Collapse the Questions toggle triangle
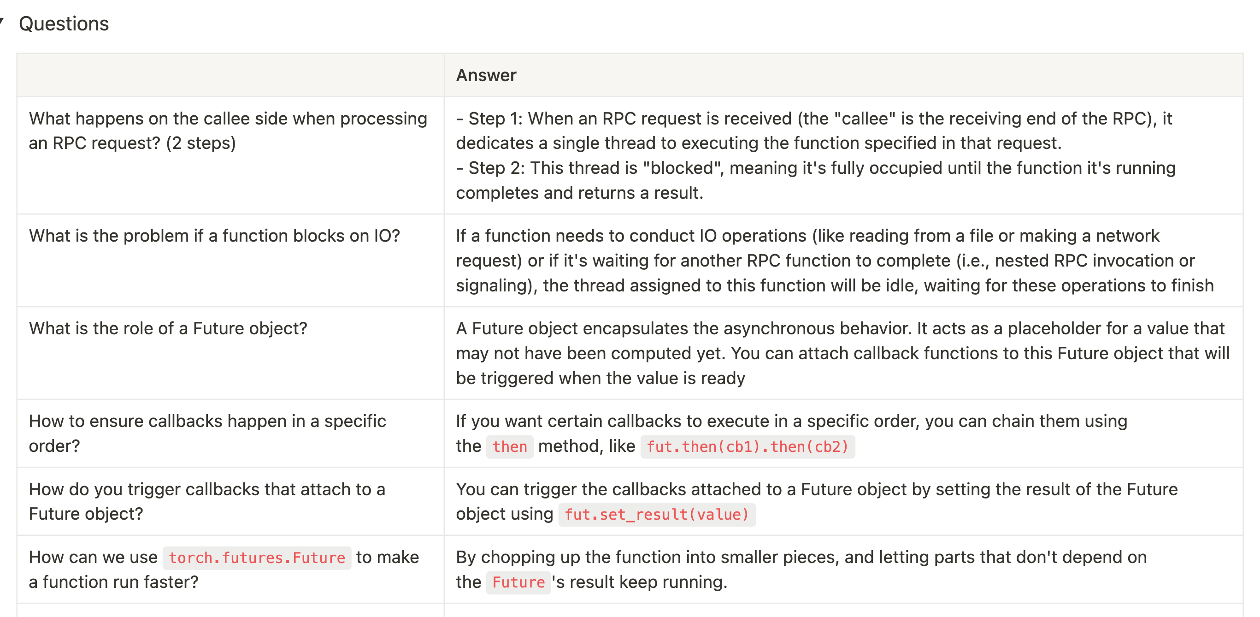 click(x=1, y=22)
